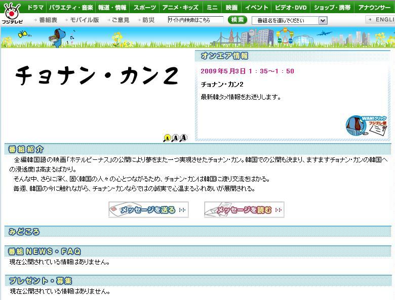
Task: Expand the 番組名を選んでください dropdown
Action: (290, 20)
